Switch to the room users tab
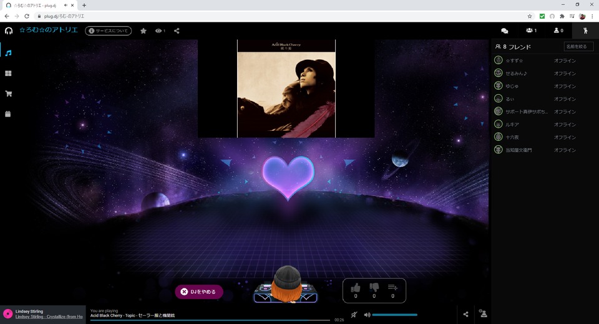 pos(531,31)
